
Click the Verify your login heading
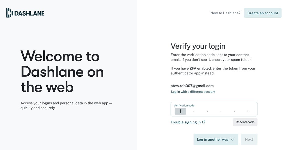tap(198, 46)
